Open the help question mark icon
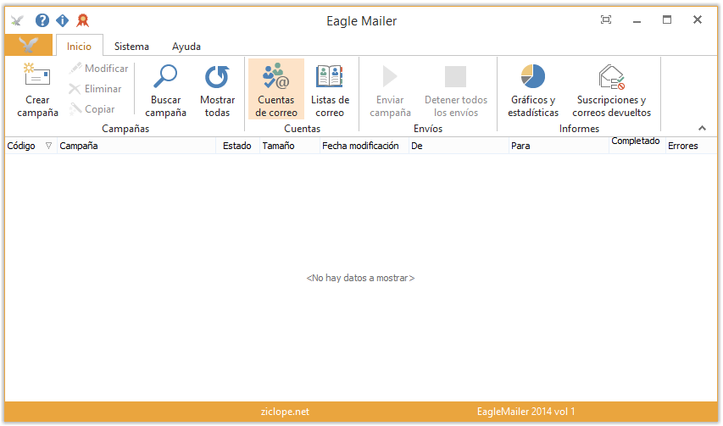This screenshot has width=723, height=426. pos(42,20)
